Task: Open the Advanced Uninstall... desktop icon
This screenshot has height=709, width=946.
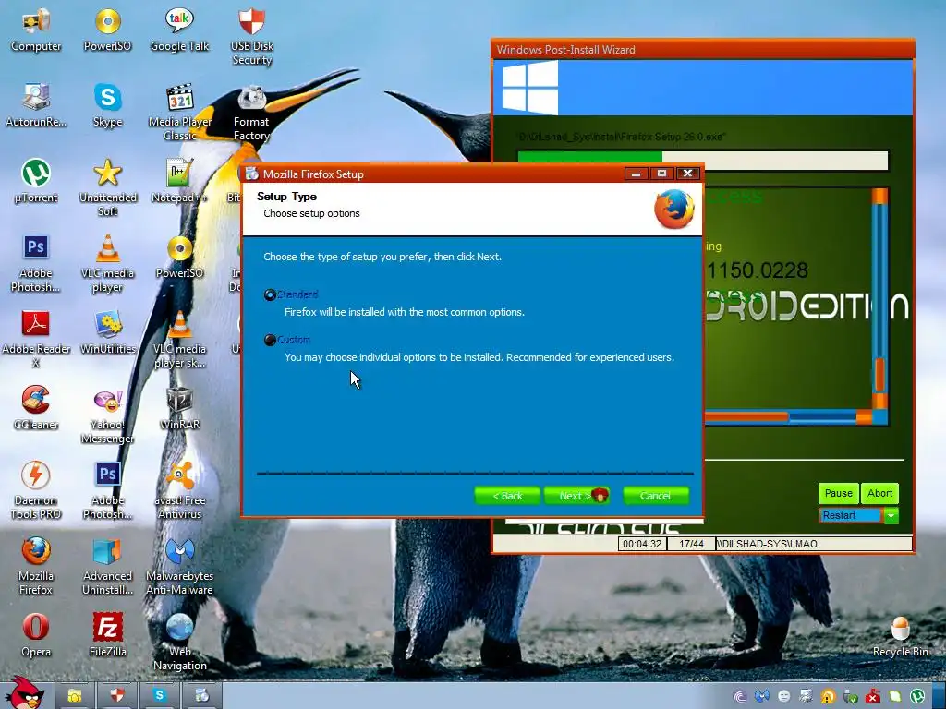Action: point(107,567)
